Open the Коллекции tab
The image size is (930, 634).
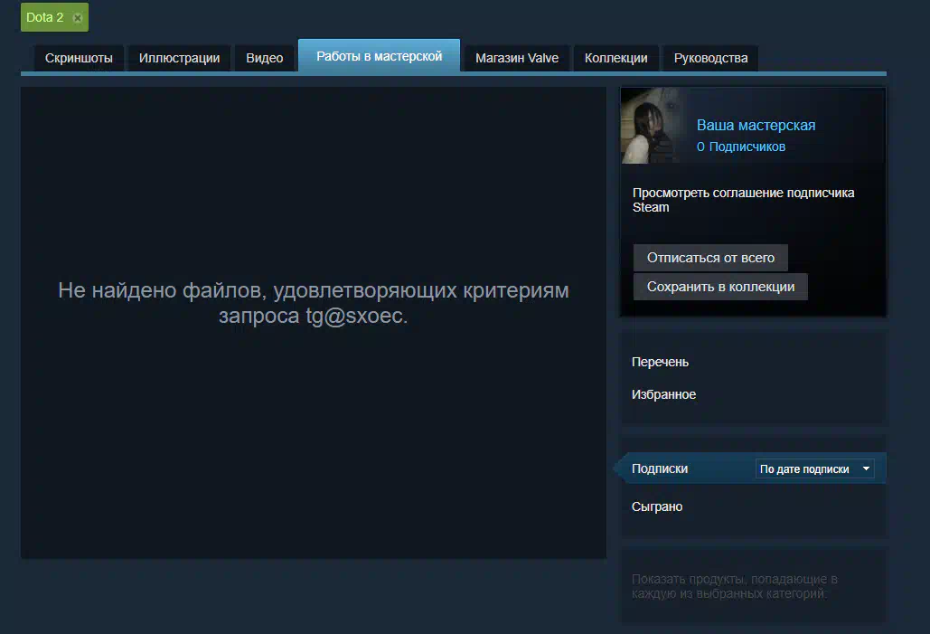(615, 58)
